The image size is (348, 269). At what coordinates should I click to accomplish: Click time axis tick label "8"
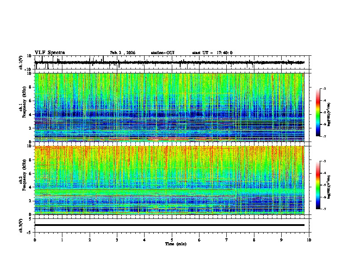point(254,240)
